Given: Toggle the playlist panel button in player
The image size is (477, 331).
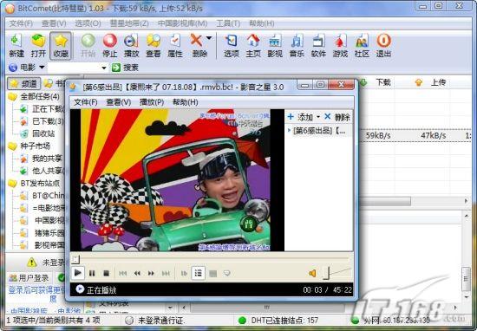Looking at the screenshot, I should pyautogui.click(x=198, y=273).
